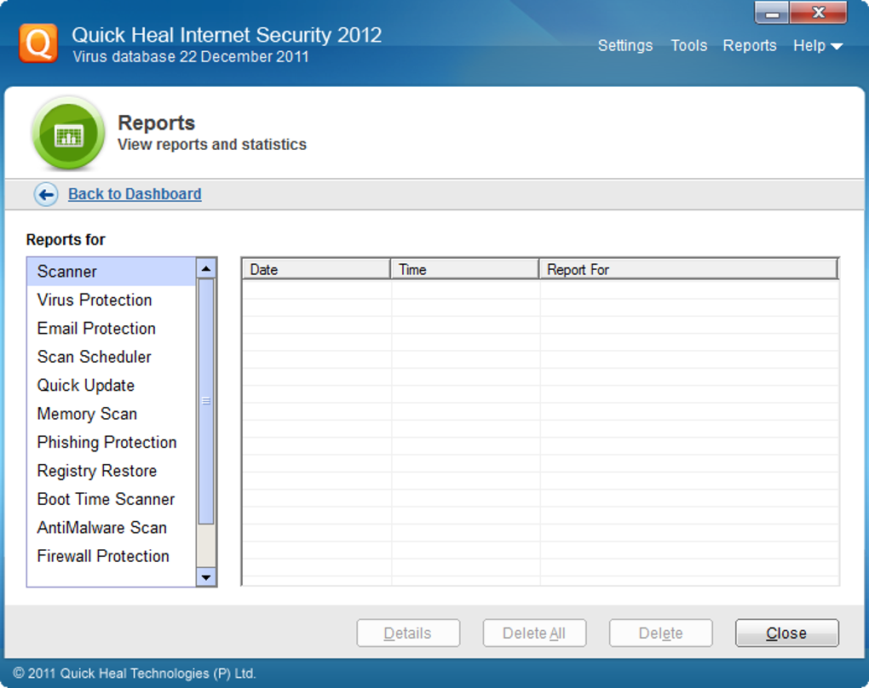
Task: Pick Boot Time Scanner from the list
Action: [112, 499]
